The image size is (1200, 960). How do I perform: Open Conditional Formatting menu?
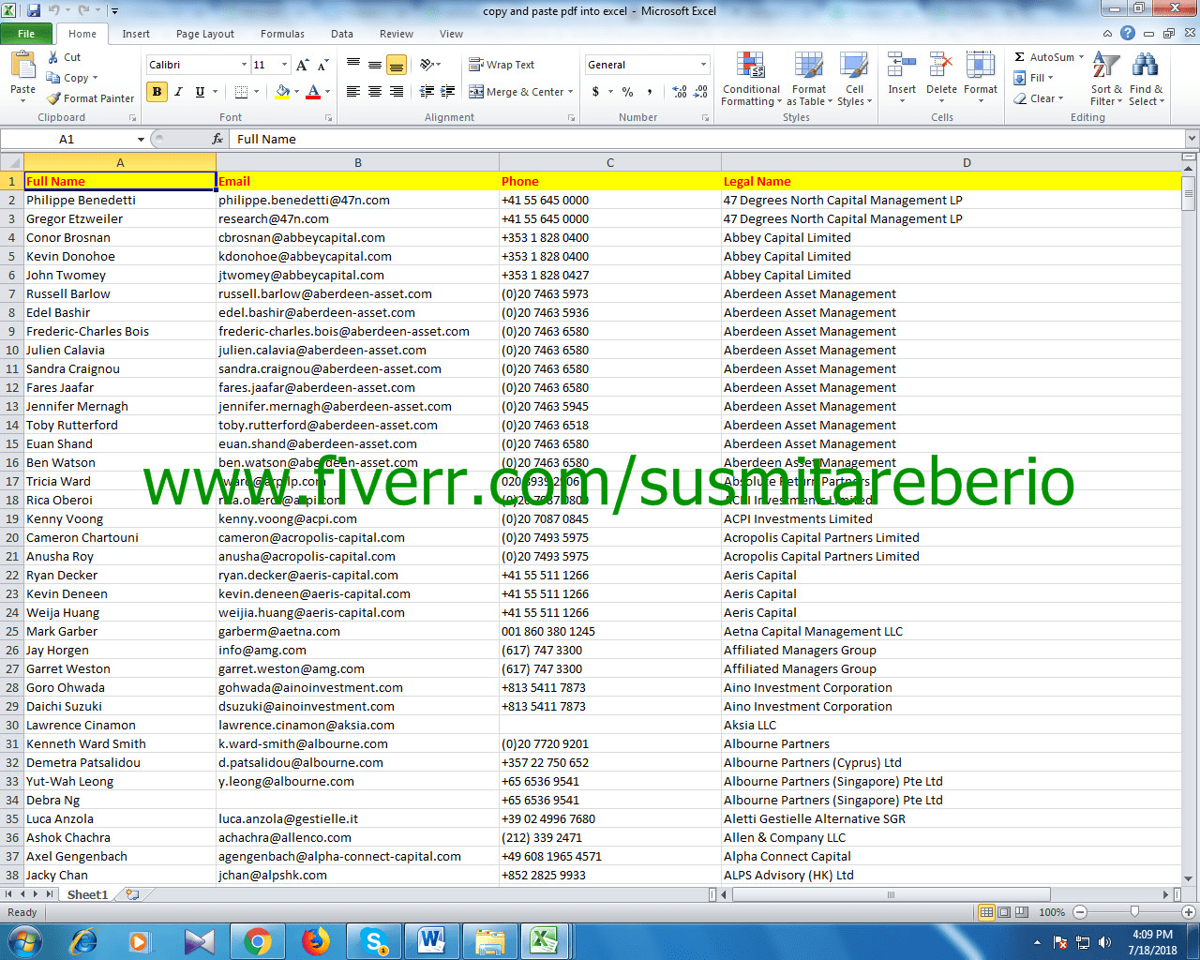point(751,80)
